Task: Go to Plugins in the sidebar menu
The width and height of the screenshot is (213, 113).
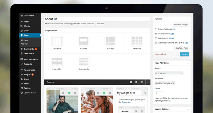Action: pyautogui.click(x=27, y=75)
